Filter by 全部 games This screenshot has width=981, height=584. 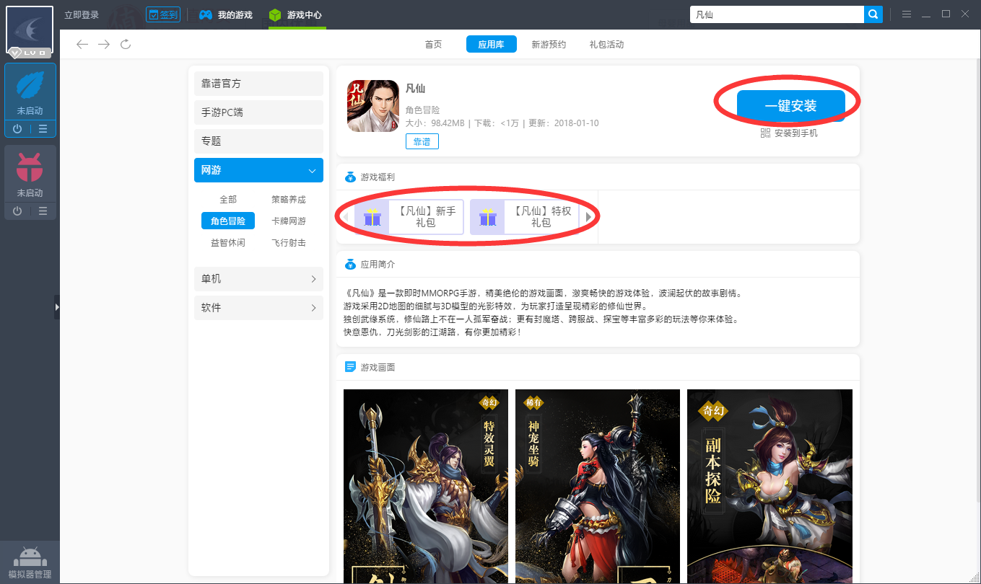click(228, 200)
